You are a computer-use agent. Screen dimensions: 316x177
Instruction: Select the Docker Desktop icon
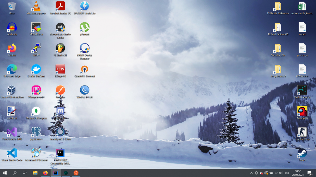(36, 69)
